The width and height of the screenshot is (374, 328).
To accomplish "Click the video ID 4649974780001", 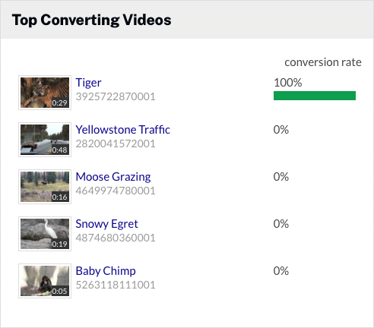I will pyautogui.click(x=116, y=191).
